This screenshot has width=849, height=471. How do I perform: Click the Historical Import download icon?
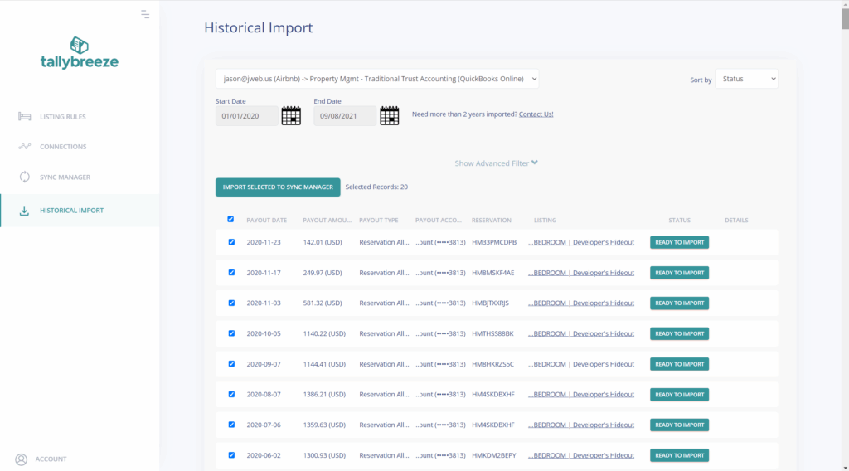pyautogui.click(x=25, y=211)
